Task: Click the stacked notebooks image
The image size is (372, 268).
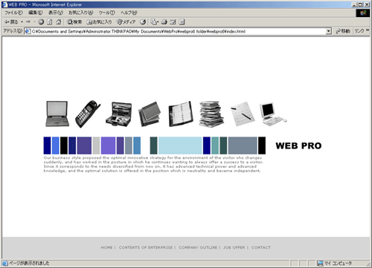Action: [150, 114]
